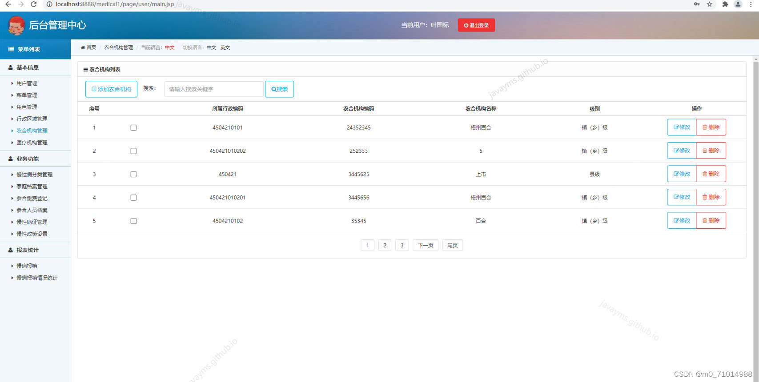Screen dimensions: 759x382
Task: Click the 农合机构列表 panel heading
Action: [x=102, y=69]
